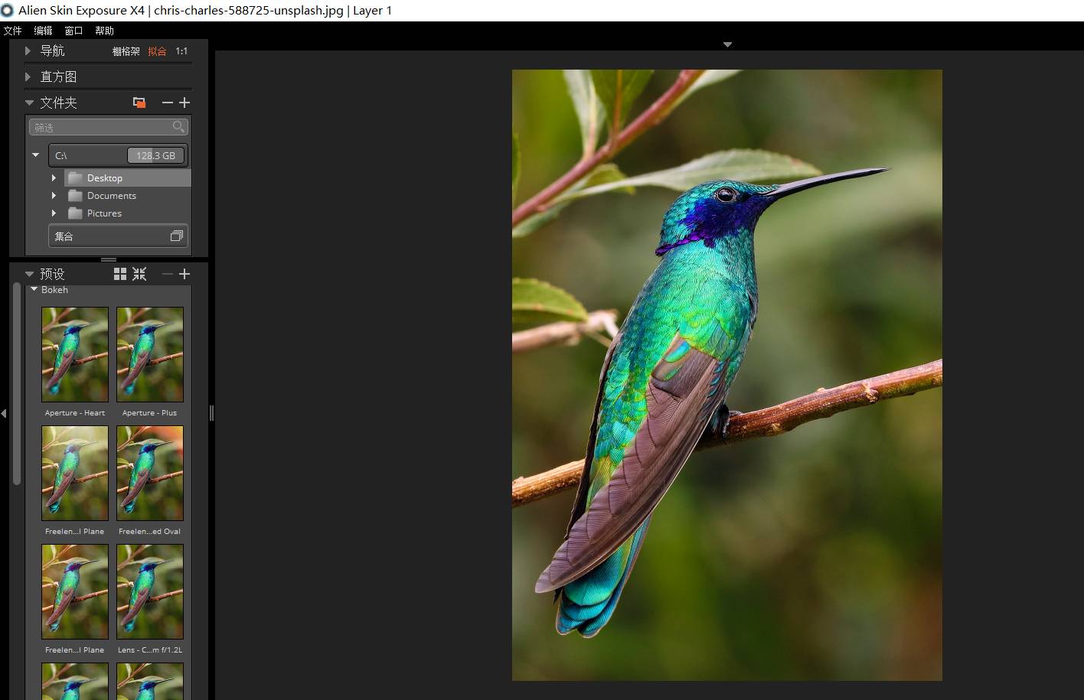Expand the 直方图 histogram panel
This screenshot has width=1084, height=700.
point(28,77)
